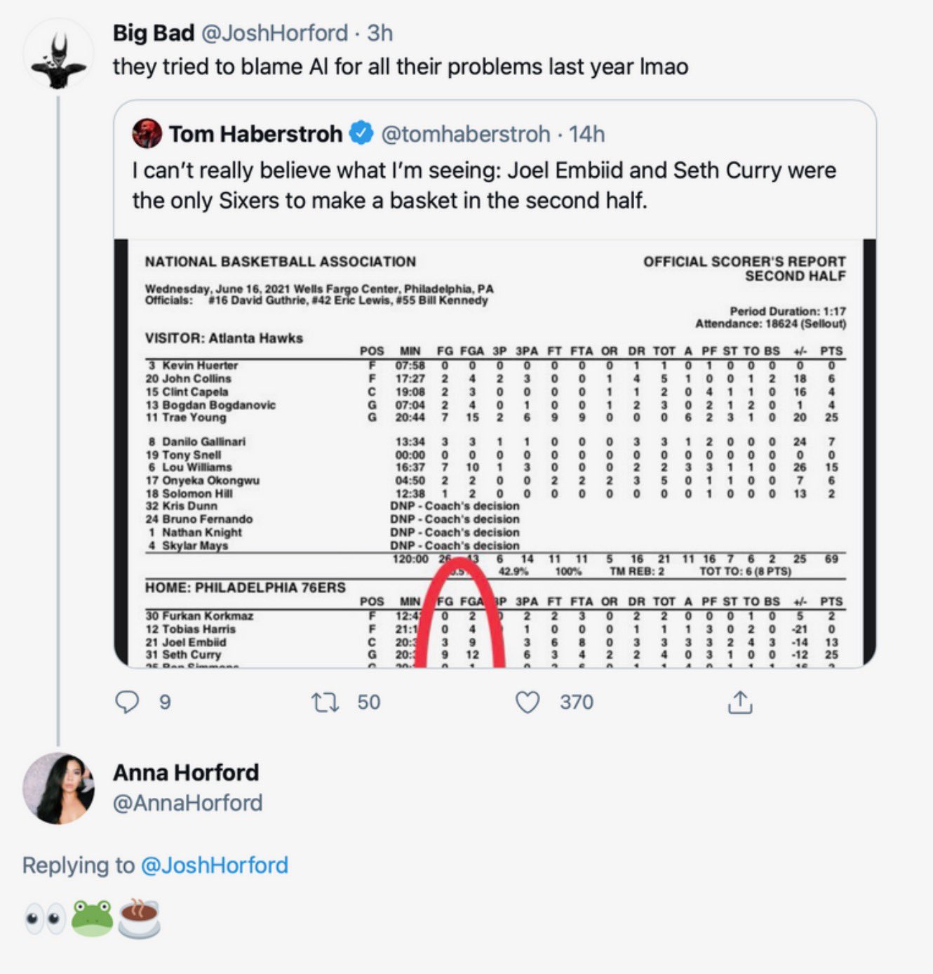The height and width of the screenshot is (974, 933).
Task: Open the @JoshHorford reply mention link
Action: click(214, 865)
